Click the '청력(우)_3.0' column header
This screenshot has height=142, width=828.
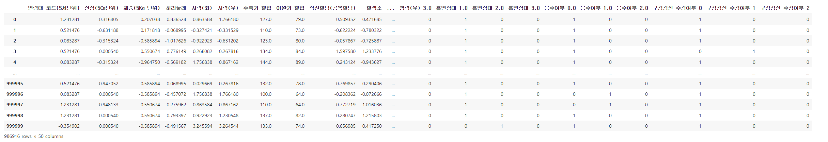pyautogui.click(x=415, y=8)
